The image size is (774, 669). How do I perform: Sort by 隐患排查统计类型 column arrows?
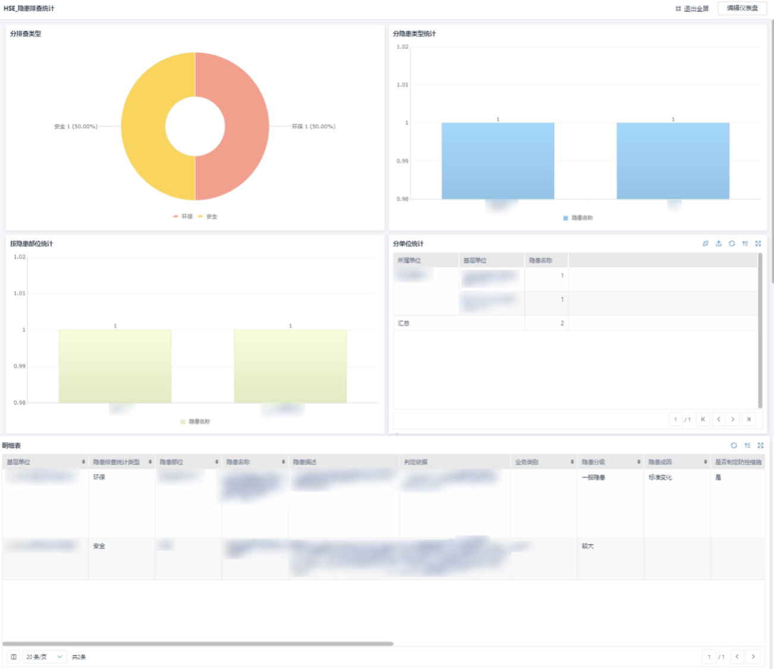tap(150, 462)
